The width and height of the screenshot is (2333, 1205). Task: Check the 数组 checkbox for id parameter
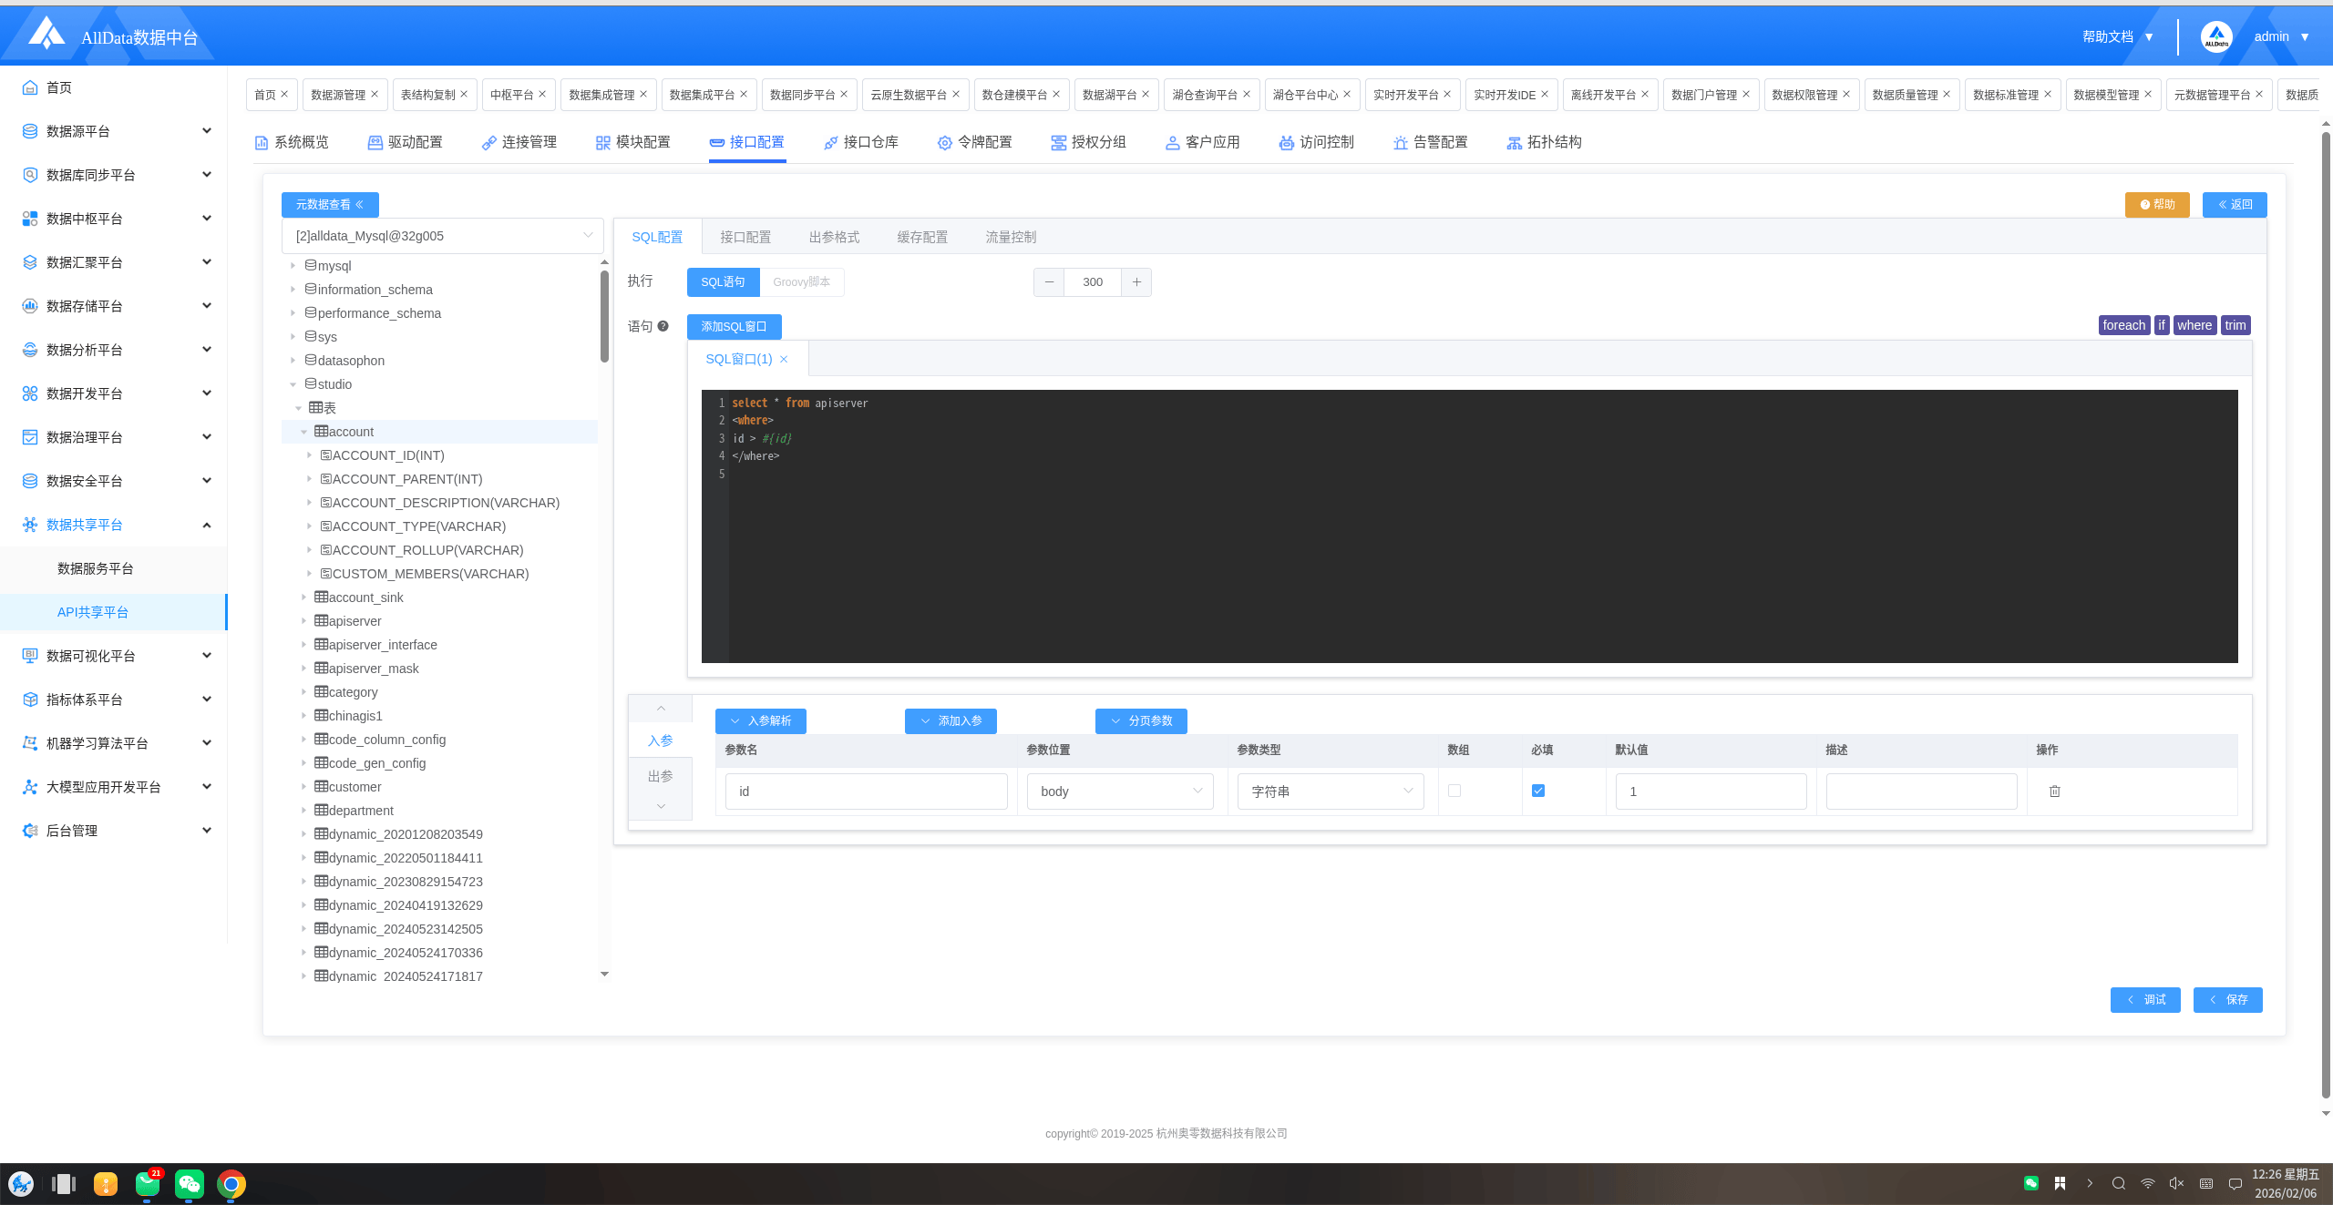1454,791
